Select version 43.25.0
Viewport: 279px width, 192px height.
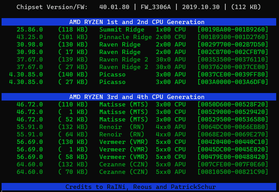[30, 37]
